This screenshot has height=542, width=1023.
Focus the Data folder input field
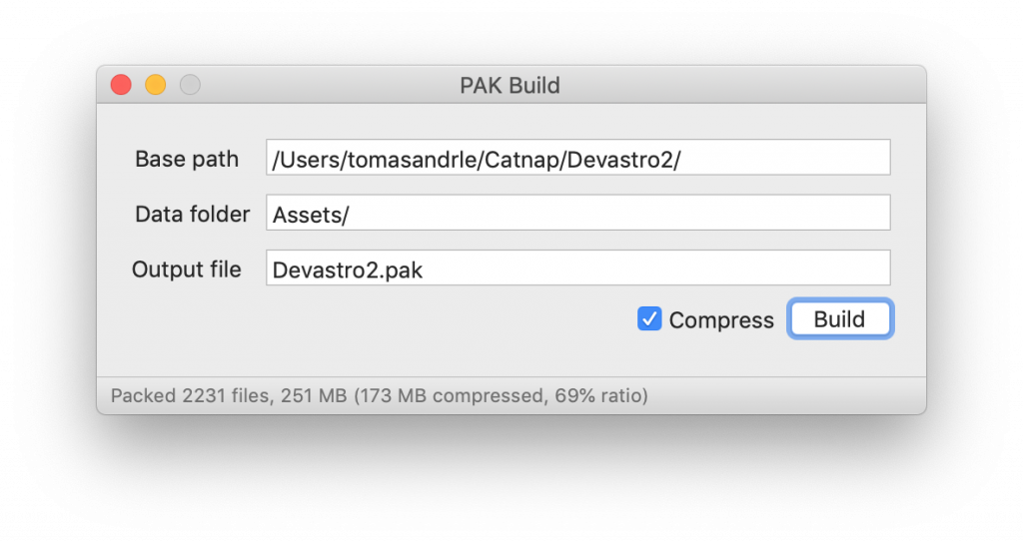click(x=578, y=213)
